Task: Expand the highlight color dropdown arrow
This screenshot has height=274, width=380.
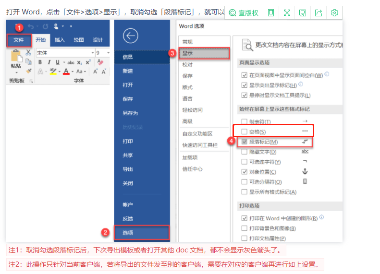Action: [x=60, y=71]
